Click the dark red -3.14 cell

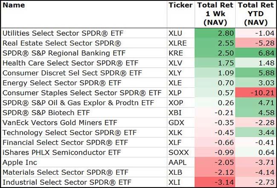coord(215,182)
